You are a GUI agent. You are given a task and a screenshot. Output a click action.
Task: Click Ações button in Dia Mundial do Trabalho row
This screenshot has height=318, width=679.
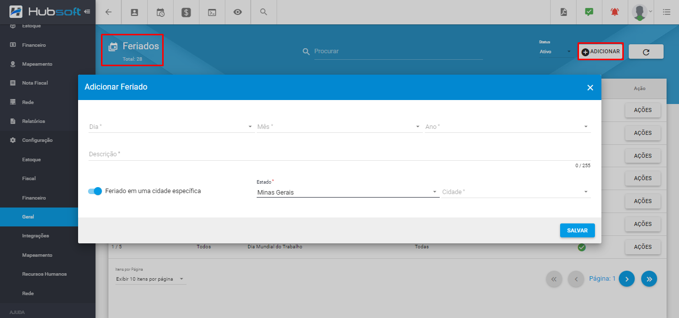pyautogui.click(x=643, y=247)
